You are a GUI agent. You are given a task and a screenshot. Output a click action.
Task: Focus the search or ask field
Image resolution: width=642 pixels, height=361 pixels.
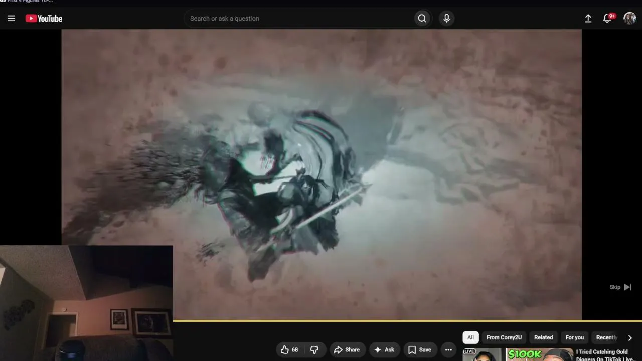tap(299, 19)
